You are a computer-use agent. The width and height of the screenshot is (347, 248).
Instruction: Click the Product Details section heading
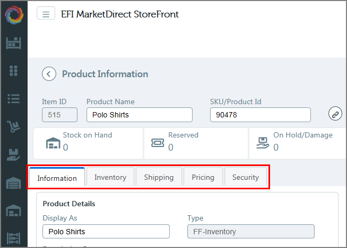[69, 204]
